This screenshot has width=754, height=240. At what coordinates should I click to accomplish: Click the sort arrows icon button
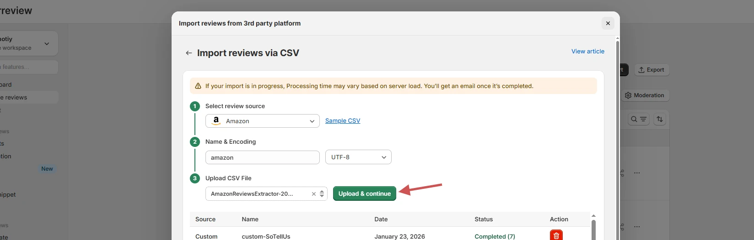[660, 119]
